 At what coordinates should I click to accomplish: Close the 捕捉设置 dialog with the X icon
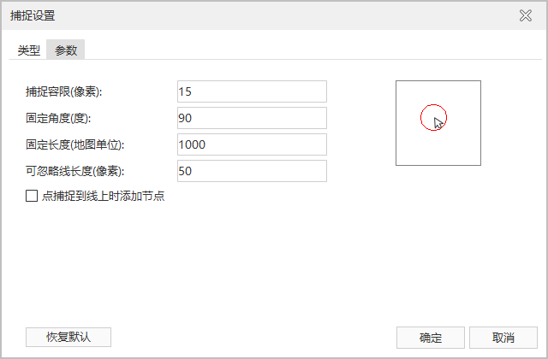[x=526, y=15]
